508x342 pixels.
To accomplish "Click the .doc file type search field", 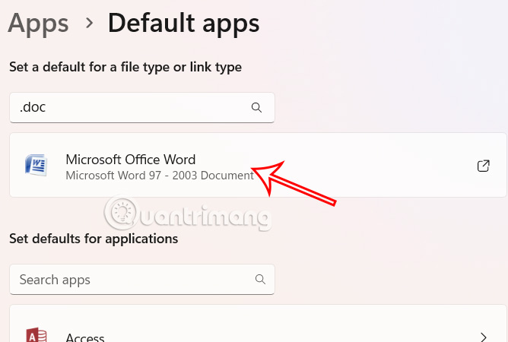I will click(142, 107).
